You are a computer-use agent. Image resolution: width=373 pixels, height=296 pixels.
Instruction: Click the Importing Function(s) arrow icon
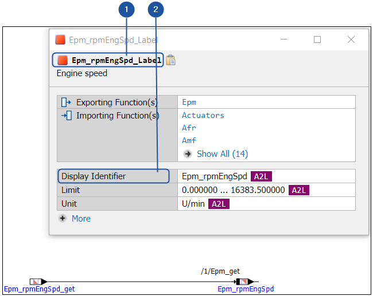[x=67, y=116]
